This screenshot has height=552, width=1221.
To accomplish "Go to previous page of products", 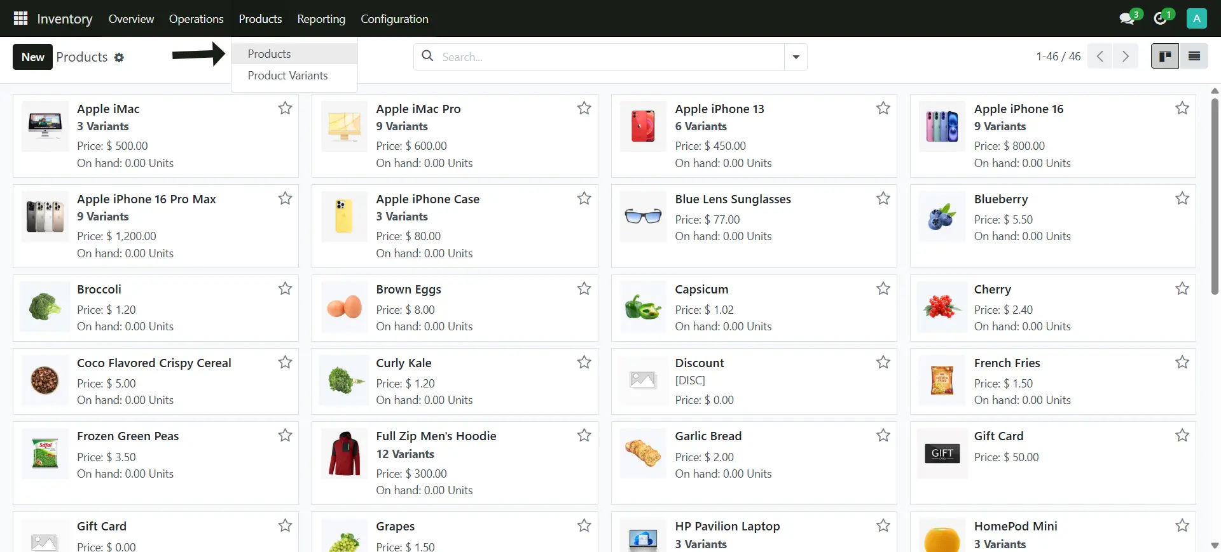I will [x=1100, y=57].
